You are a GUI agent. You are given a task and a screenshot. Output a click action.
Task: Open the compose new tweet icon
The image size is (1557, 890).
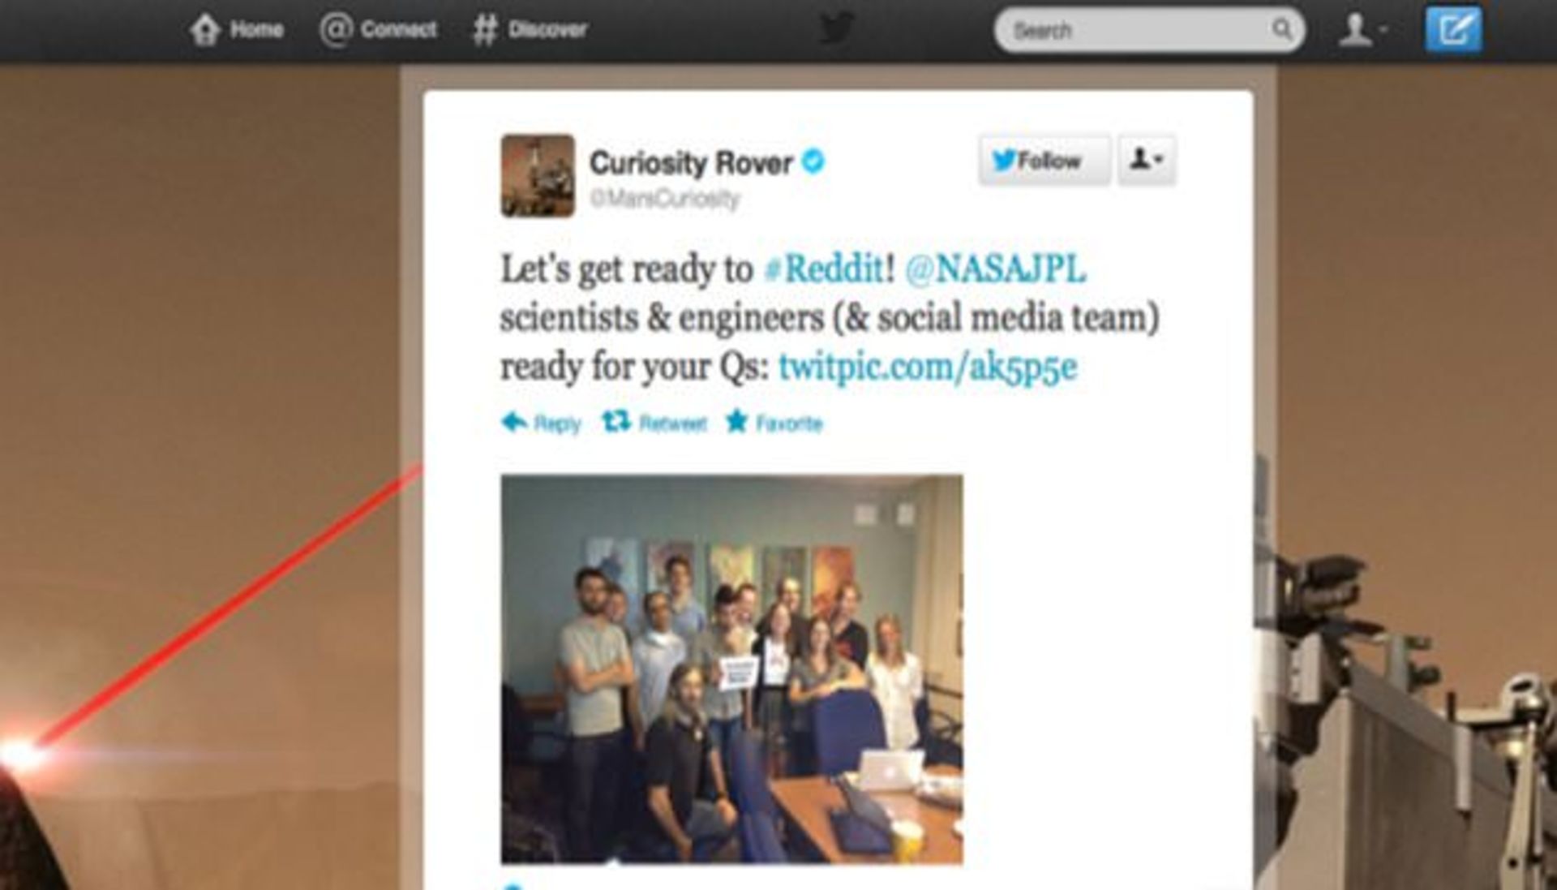click(x=1453, y=30)
